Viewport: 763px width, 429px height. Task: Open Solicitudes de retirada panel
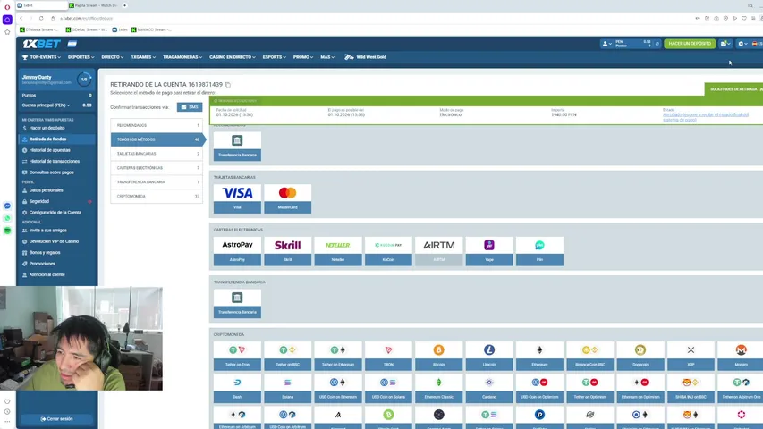click(733, 89)
